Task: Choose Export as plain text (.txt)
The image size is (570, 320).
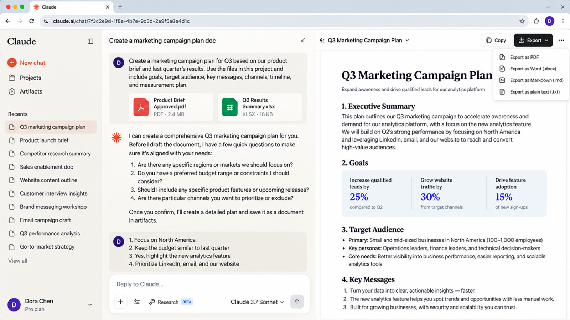Action: [531, 92]
